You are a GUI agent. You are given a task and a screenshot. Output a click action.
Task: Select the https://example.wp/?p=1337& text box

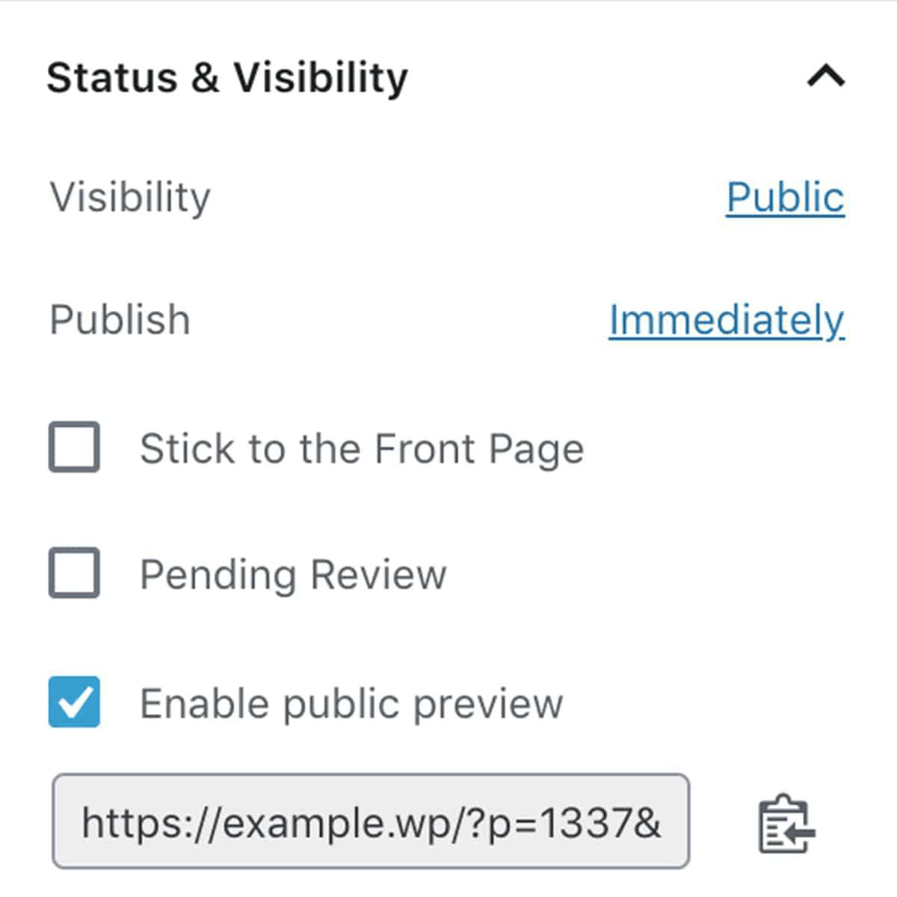(371, 822)
